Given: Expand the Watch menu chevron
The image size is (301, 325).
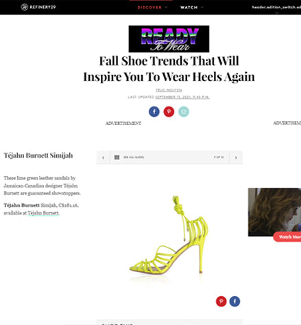Looking at the screenshot, I should pos(202,8).
